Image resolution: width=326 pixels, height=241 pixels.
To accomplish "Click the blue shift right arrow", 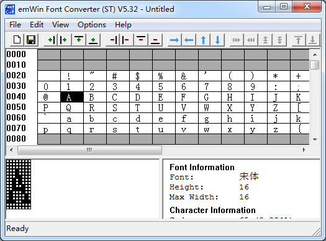I will [x=174, y=40].
